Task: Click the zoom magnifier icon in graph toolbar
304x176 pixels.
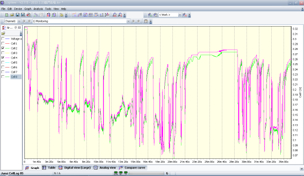Action: point(114,15)
